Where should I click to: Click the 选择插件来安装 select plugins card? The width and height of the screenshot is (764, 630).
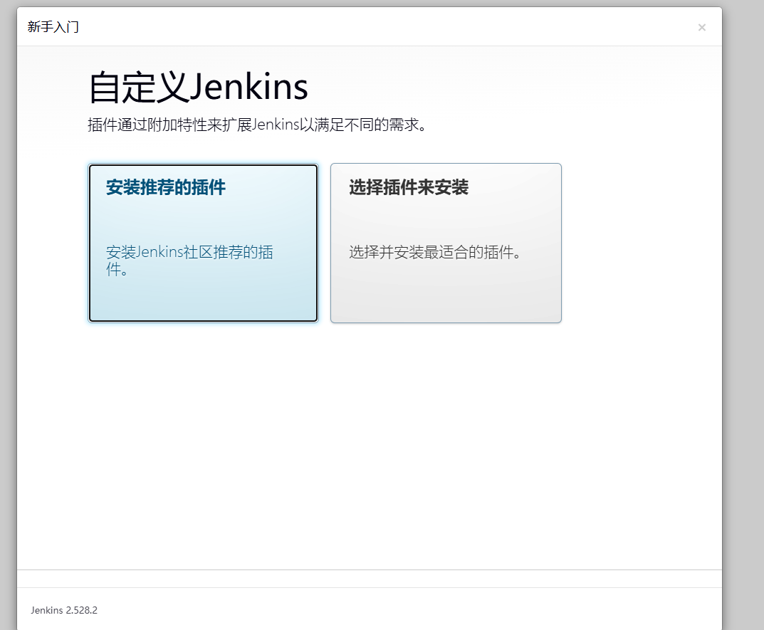pos(446,243)
